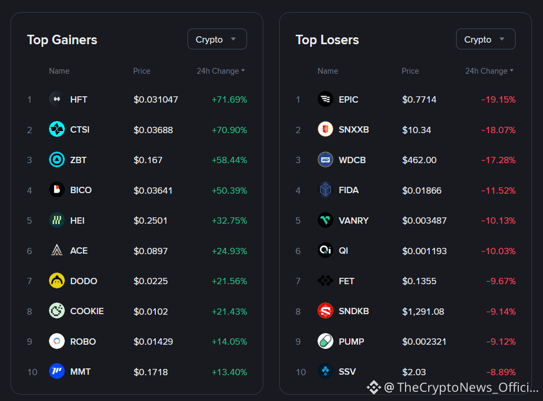
Task: Open the Crypto dropdown in Top Losers
Action: coord(486,39)
